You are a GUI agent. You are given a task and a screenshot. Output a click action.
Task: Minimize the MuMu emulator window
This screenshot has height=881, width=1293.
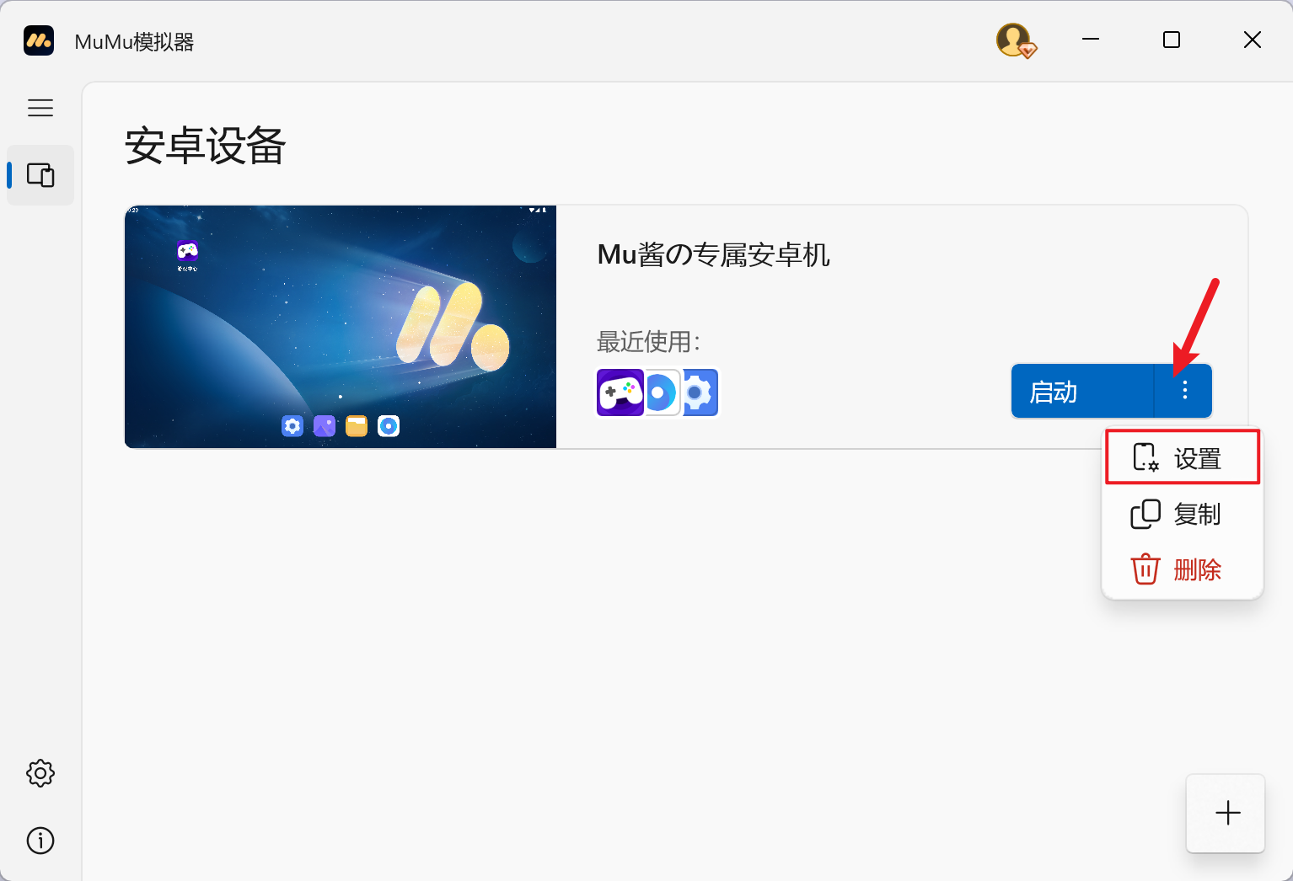1091,40
